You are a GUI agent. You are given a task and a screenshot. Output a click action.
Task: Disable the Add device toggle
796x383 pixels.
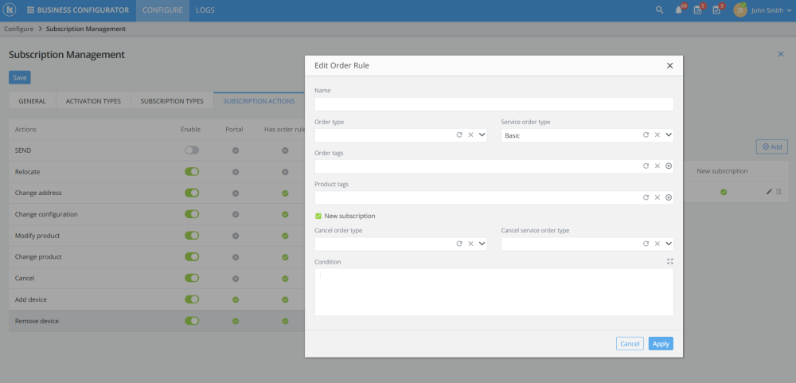[x=192, y=299]
